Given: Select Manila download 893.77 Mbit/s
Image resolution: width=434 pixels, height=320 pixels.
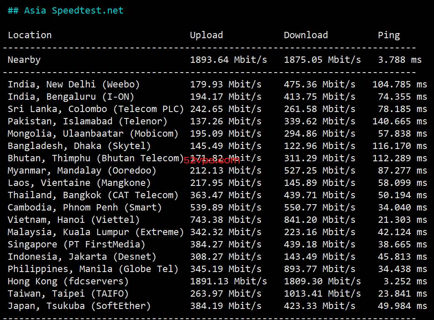Looking at the screenshot, I should tap(320, 269).
